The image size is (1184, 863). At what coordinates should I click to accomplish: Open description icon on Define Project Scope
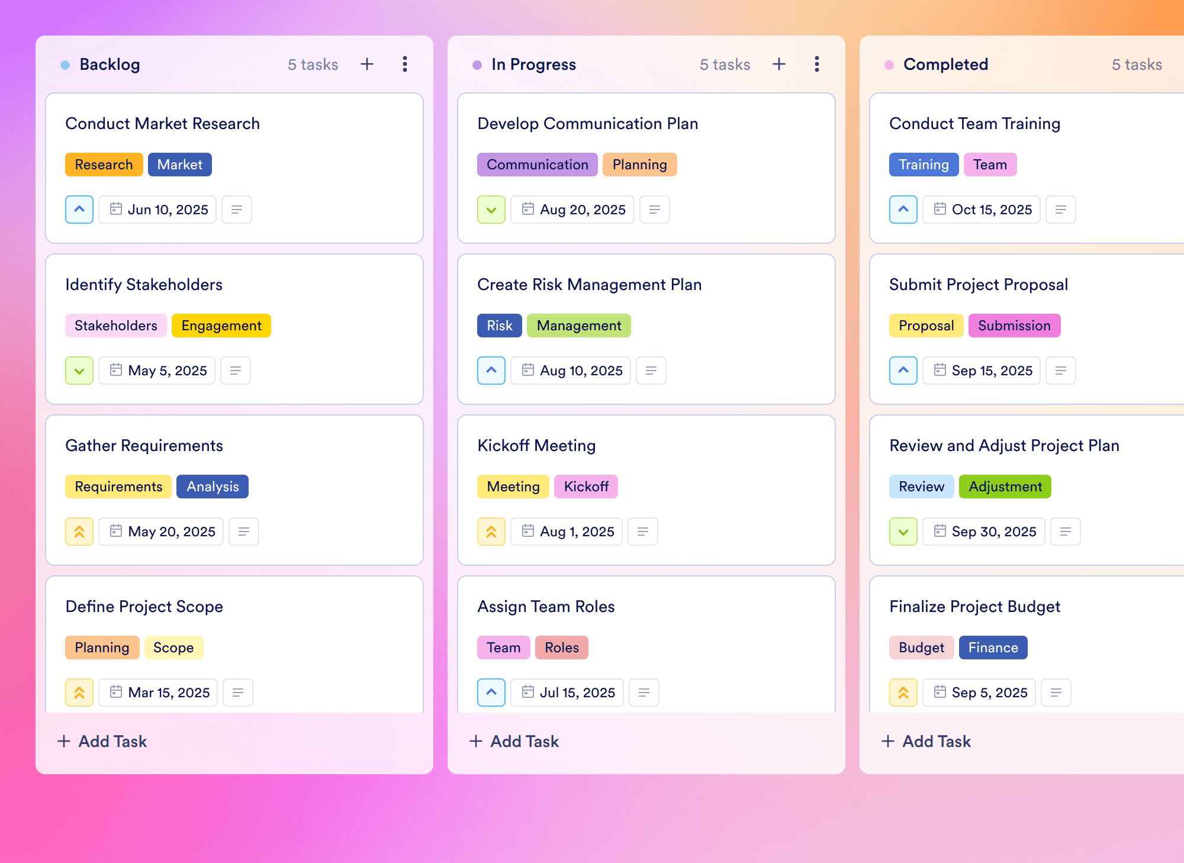pos(238,693)
